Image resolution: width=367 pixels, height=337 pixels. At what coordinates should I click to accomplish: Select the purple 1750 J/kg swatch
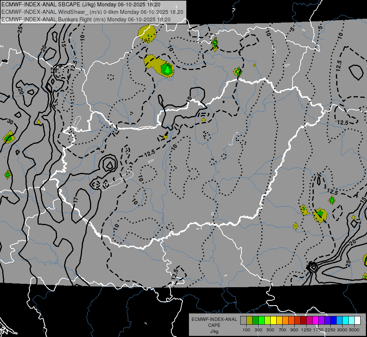point(322,321)
